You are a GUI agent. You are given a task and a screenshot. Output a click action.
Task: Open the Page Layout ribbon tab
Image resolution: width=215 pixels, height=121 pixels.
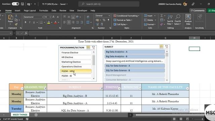[30, 10]
